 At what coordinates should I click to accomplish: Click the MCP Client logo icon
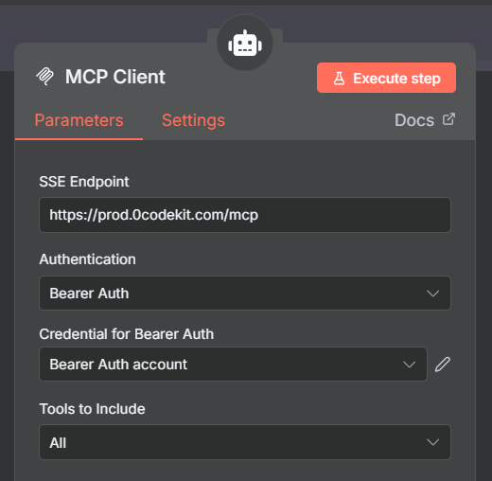tap(44, 76)
